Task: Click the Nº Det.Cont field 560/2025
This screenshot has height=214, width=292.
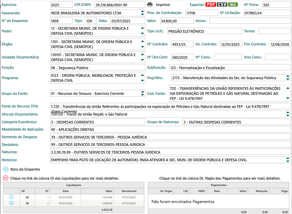Action: click(x=182, y=57)
